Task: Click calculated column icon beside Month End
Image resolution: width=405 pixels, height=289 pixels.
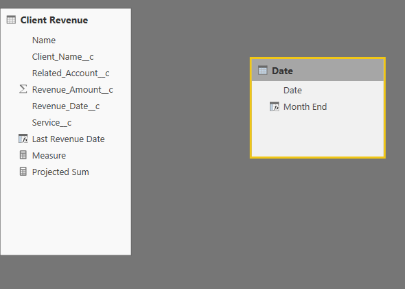Action: [275, 106]
